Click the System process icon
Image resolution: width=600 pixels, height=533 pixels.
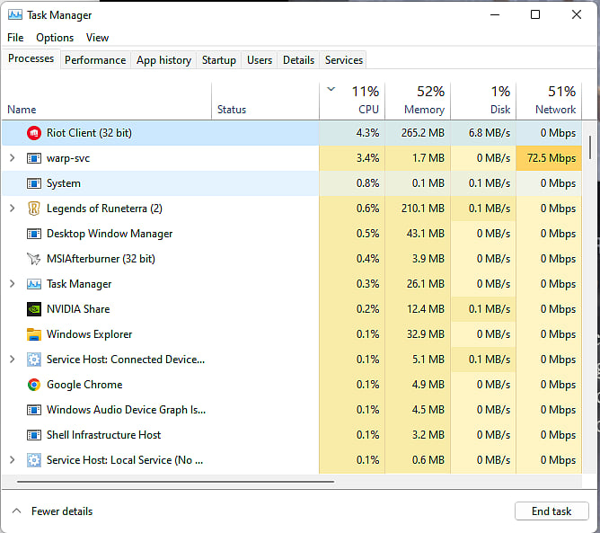coord(34,183)
